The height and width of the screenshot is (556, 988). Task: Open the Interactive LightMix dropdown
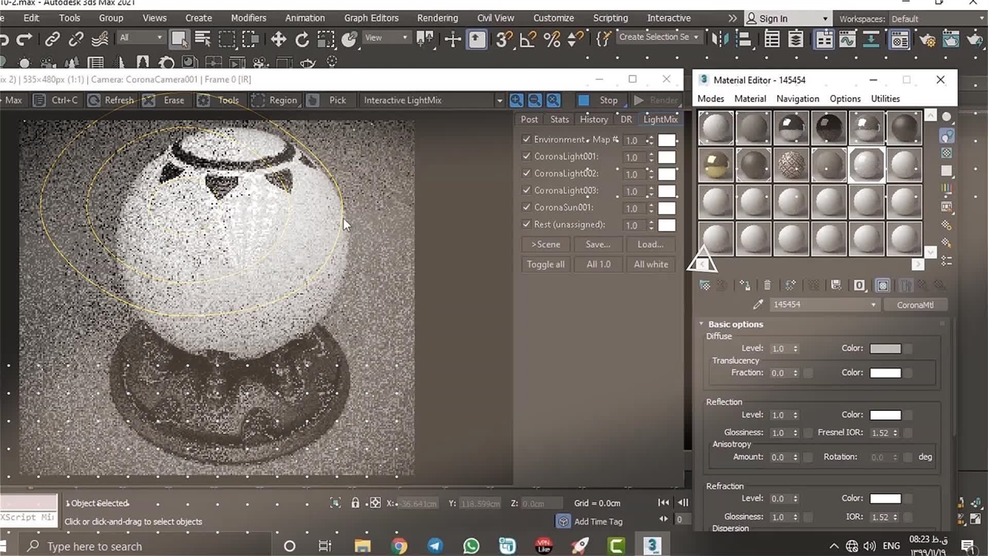pos(499,100)
